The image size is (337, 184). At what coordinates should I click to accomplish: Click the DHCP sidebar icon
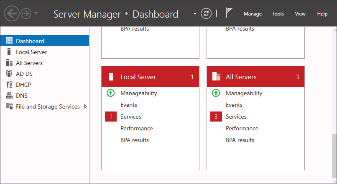pyautogui.click(x=9, y=85)
